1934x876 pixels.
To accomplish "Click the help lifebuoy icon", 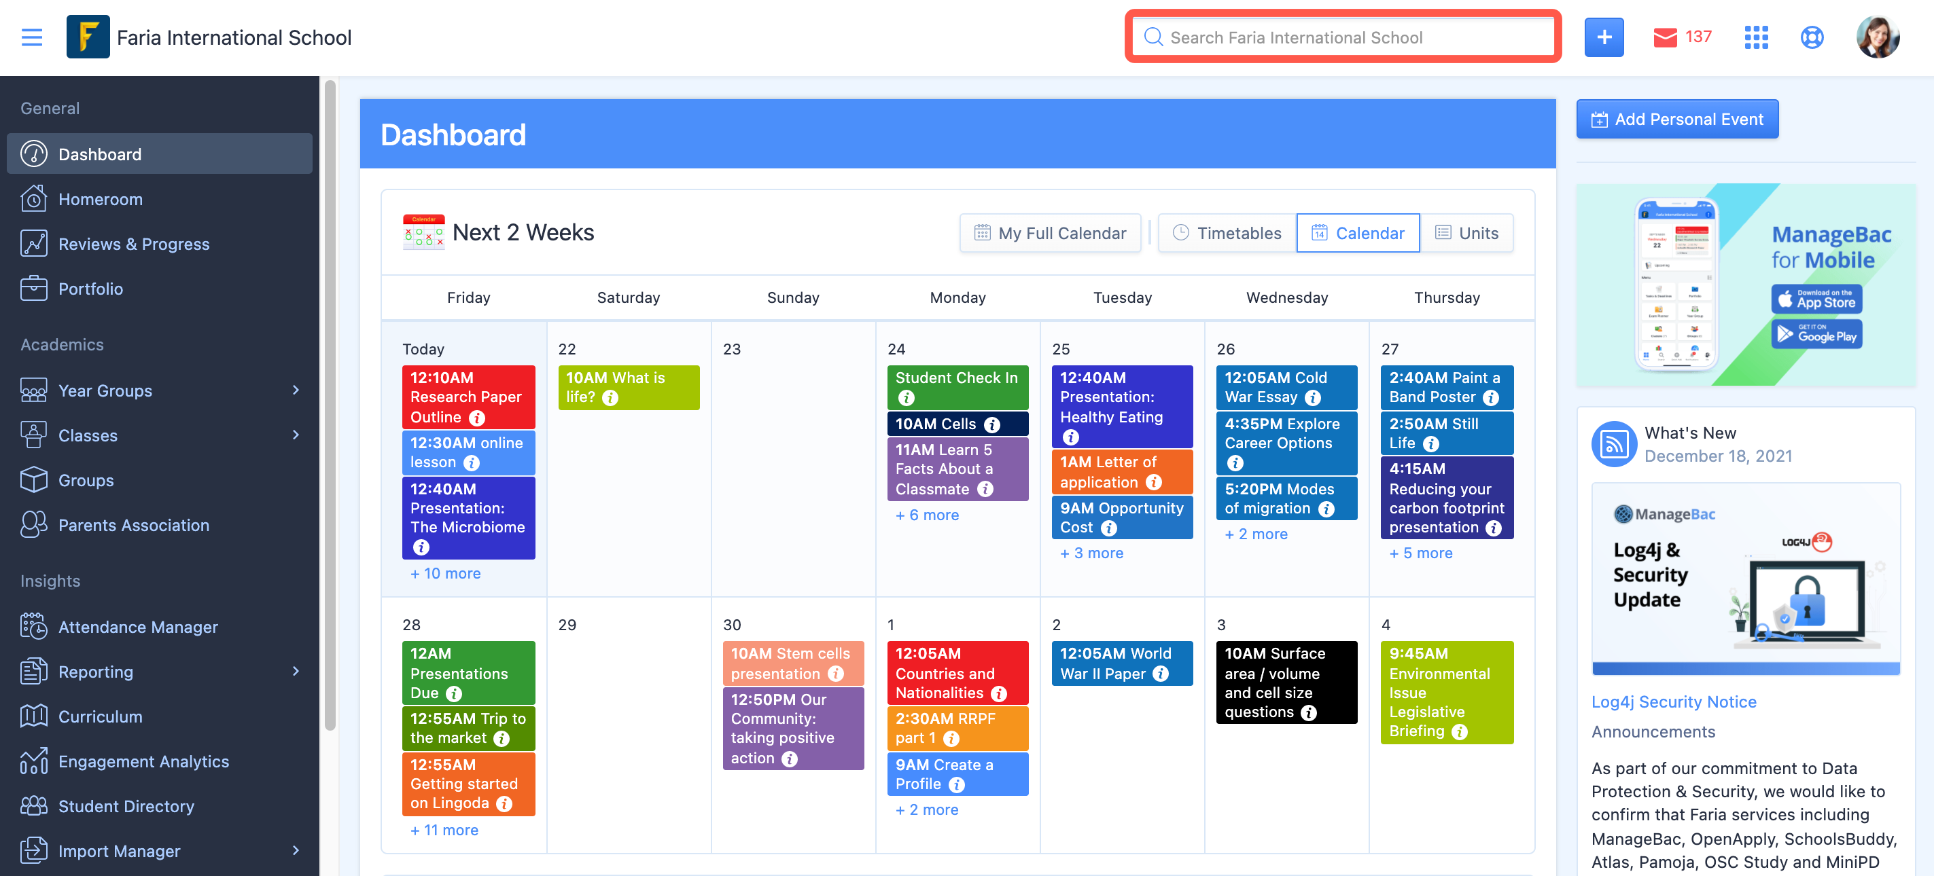I will (x=1812, y=37).
